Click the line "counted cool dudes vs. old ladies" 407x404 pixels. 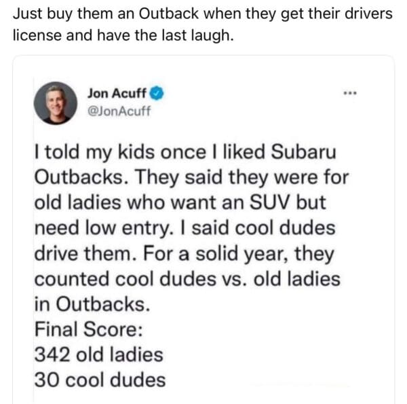(x=187, y=279)
